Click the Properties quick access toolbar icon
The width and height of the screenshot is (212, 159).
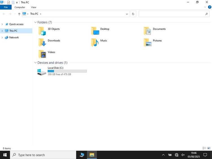(x=8, y=2)
